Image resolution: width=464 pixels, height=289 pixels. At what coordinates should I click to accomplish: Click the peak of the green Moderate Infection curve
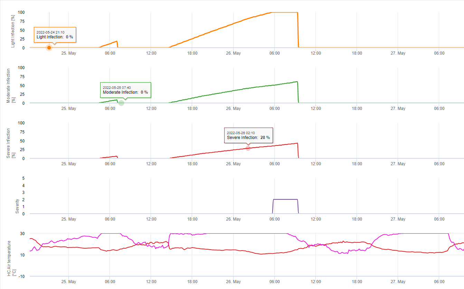pyautogui.click(x=296, y=82)
